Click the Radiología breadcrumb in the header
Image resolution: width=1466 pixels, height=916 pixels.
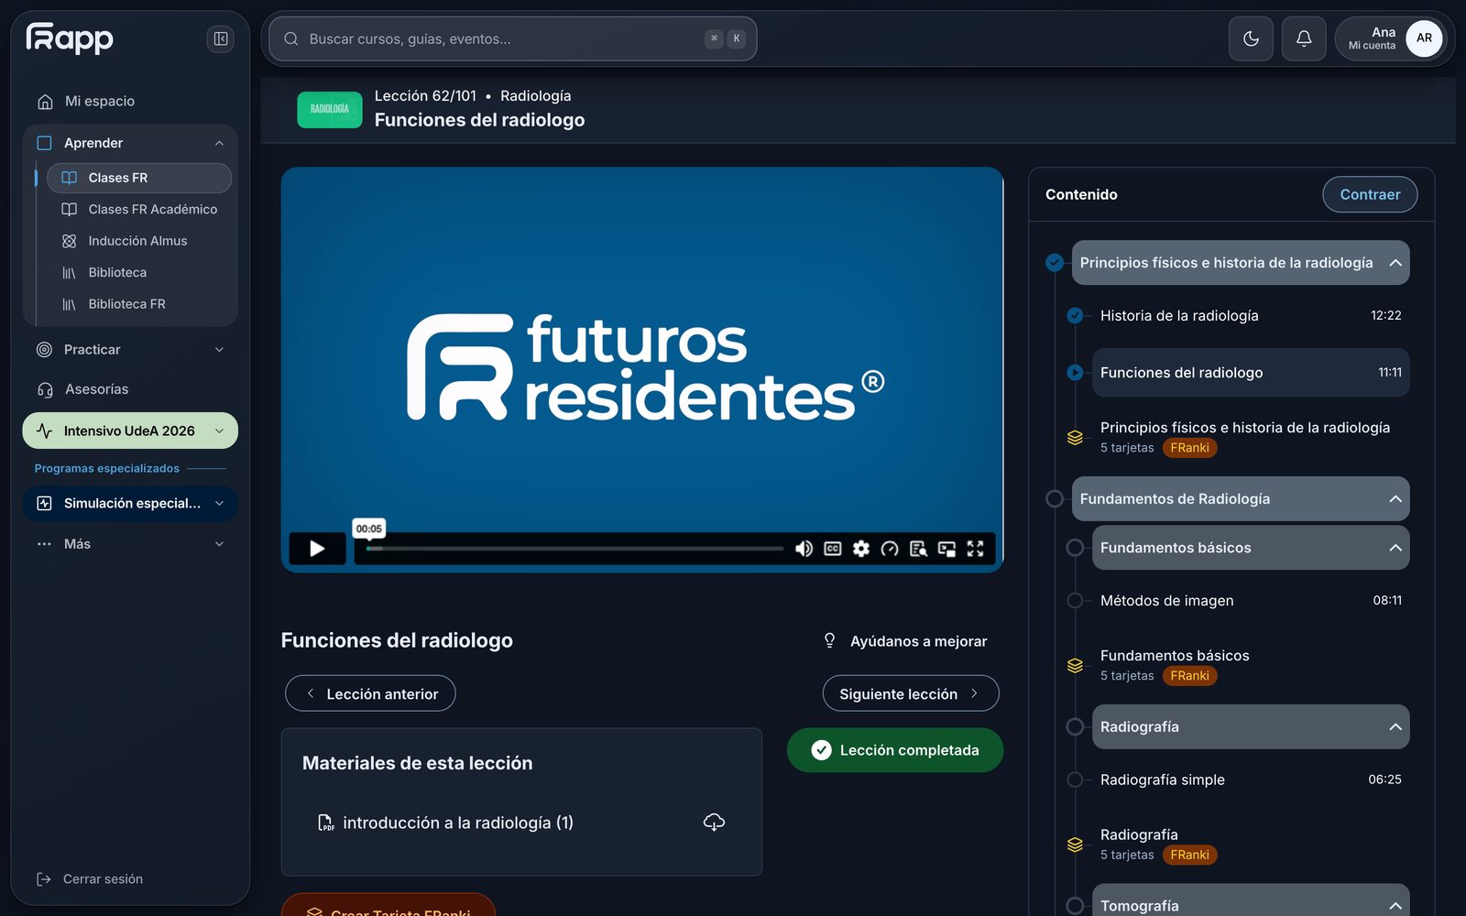coord(535,96)
